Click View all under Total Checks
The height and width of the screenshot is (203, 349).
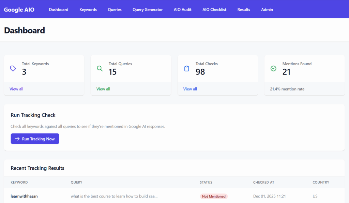click(x=190, y=89)
